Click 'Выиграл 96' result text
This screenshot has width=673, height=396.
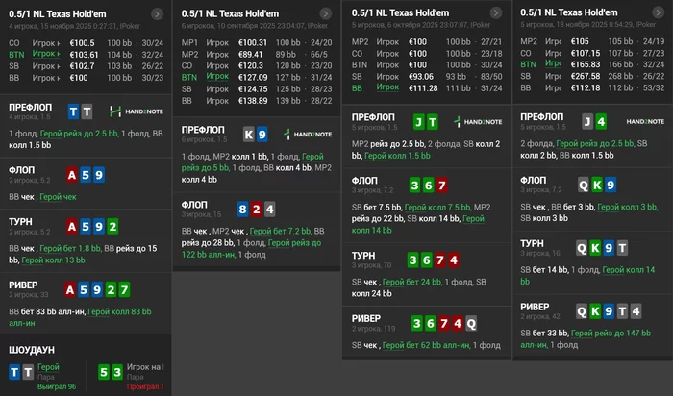point(57,387)
